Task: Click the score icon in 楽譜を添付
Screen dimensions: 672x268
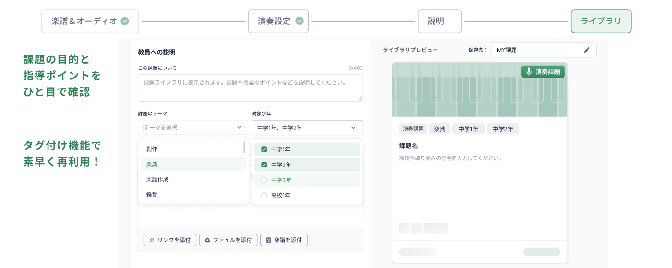Action: click(268, 240)
